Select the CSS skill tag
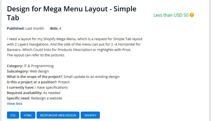This screenshot has width=211, height=121. click(13, 115)
